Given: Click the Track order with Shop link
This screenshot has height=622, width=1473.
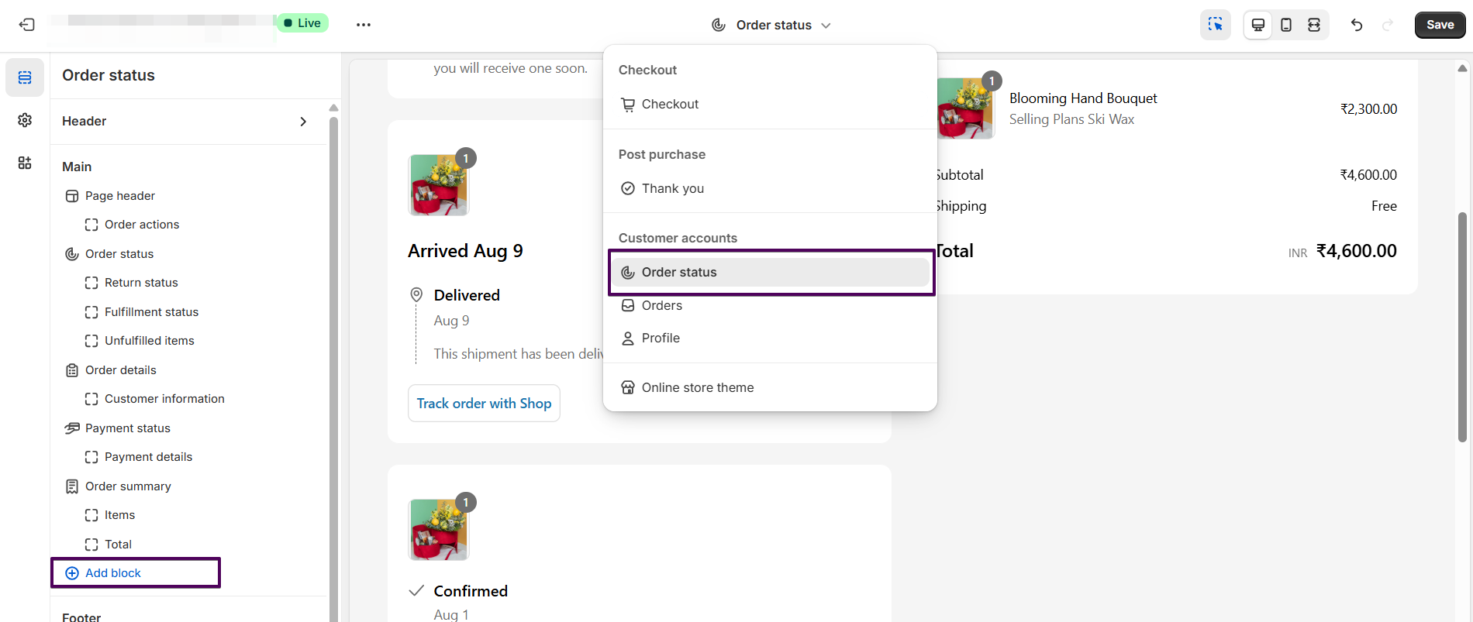Looking at the screenshot, I should (x=484, y=404).
